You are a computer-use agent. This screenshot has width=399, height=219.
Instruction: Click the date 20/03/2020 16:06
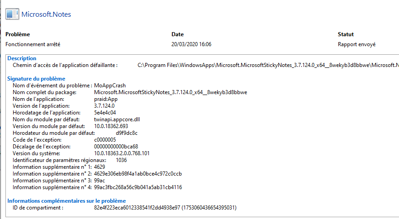tap(191, 44)
